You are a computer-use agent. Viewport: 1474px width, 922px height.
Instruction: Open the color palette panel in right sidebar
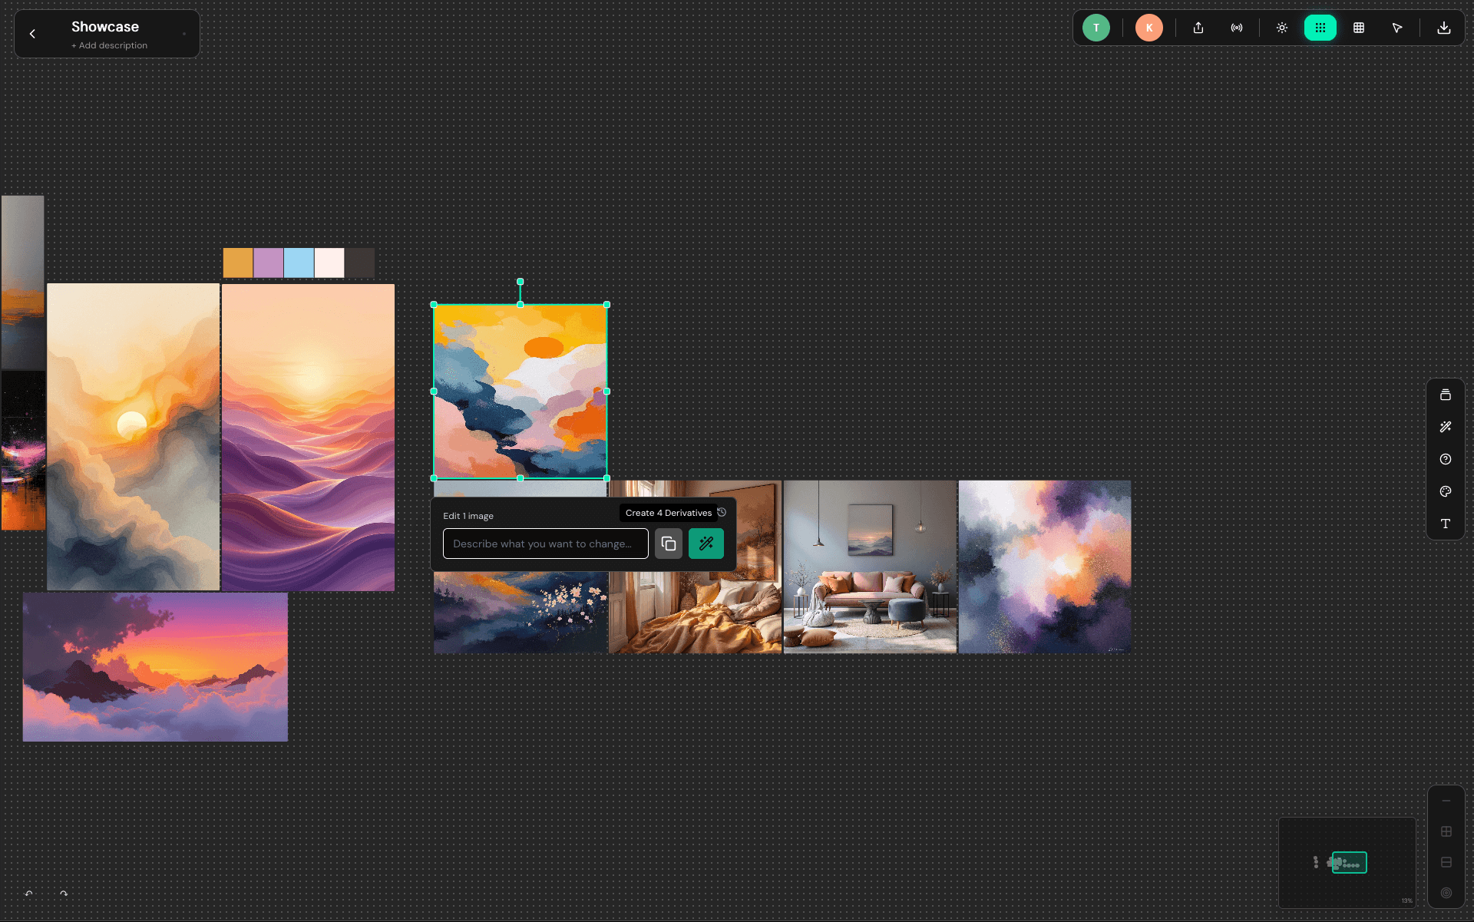(1446, 492)
